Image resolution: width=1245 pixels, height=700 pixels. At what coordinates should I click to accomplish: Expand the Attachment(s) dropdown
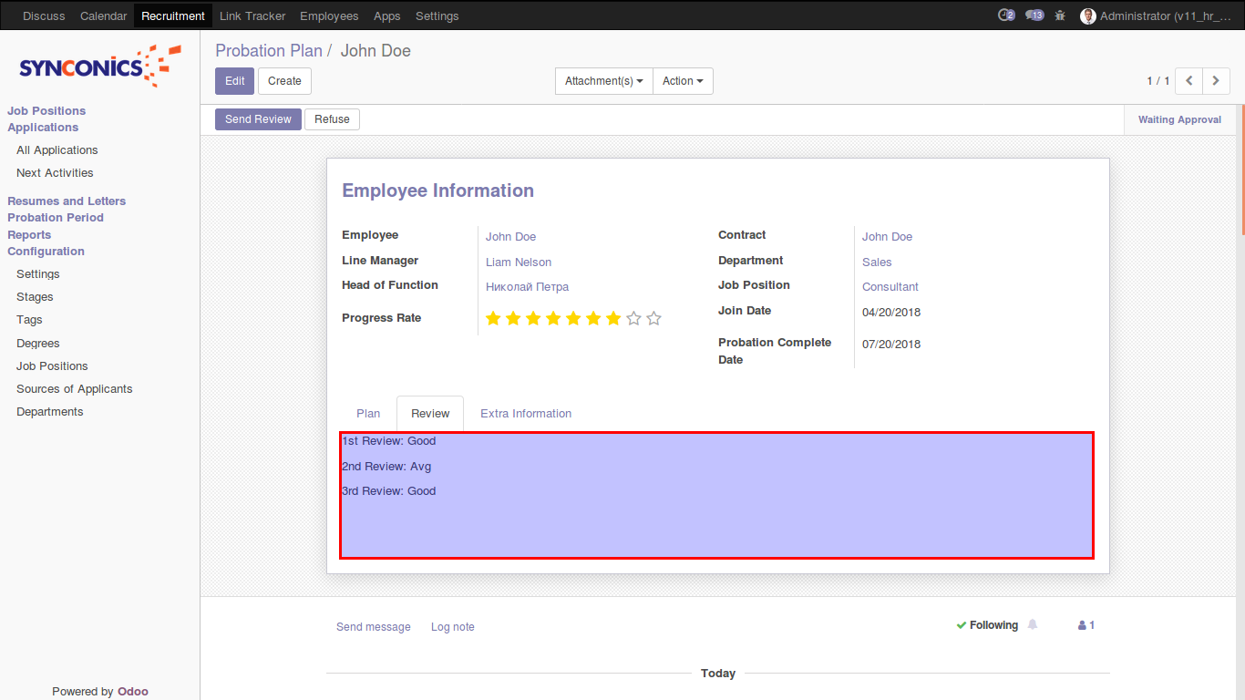(x=603, y=81)
